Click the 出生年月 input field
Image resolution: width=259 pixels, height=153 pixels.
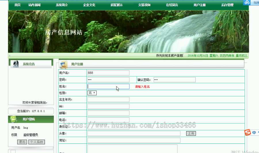click(x=108, y=100)
